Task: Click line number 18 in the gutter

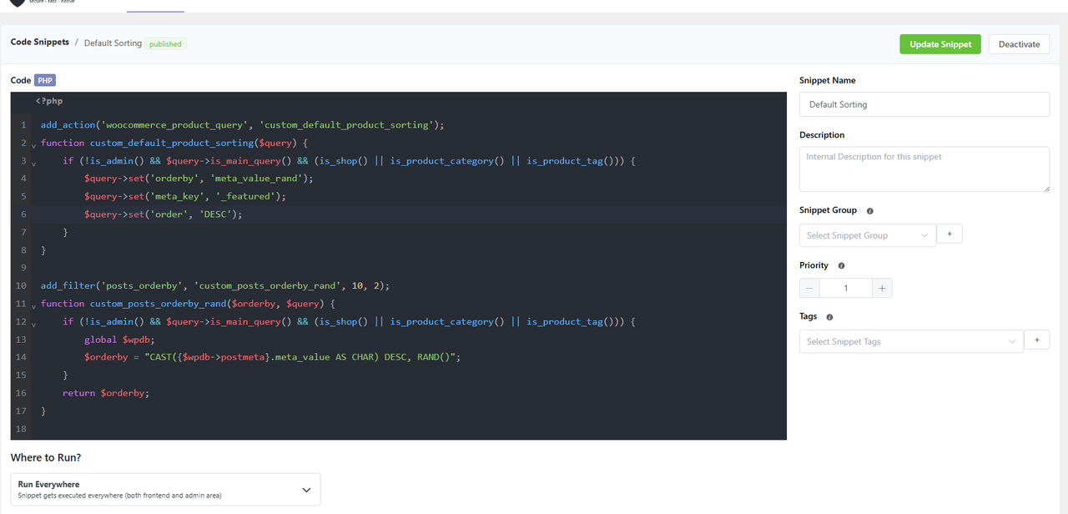Action: [21, 429]
